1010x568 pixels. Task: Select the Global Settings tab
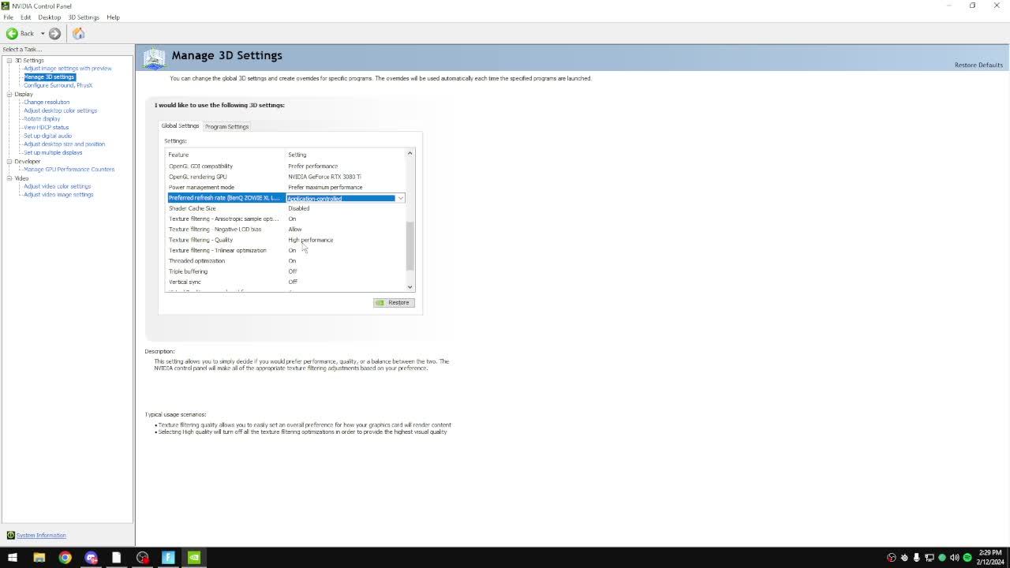pyautogui.click(x=180, y=126)
